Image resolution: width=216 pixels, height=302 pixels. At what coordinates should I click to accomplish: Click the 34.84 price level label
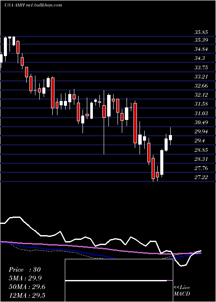pos(201,49)
